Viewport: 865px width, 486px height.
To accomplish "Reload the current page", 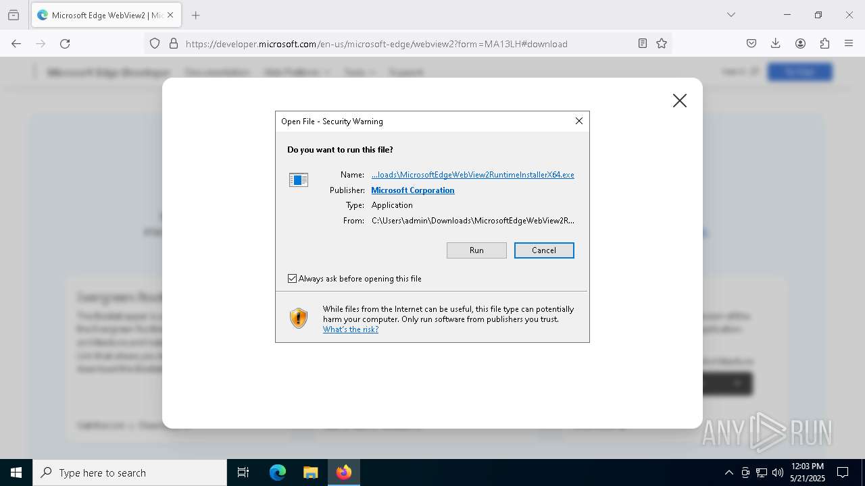I will [65, 43].
